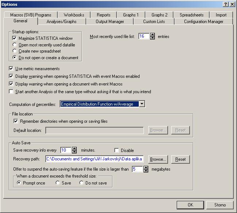The width and height of the screenshot is (237, 213).
Task: Confirm options with OK button
Action: [x=190, y=205]
